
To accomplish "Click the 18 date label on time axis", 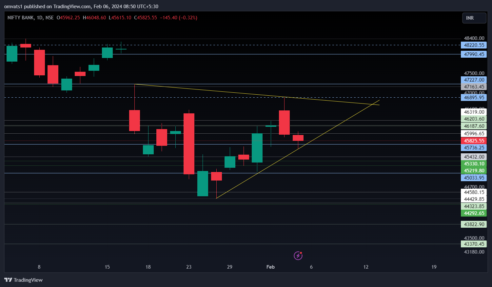I will click(x=148, y=267).
